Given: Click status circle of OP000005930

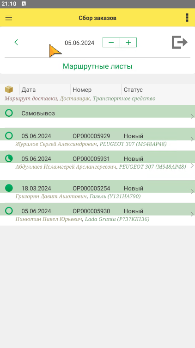Looking at the screenshot, I should click(9, 211).
